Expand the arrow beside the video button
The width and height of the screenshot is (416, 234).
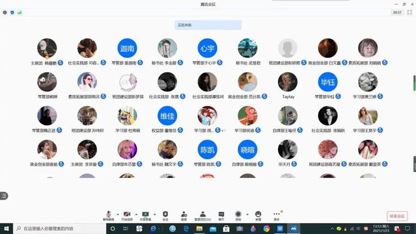(x=136, y=214)
